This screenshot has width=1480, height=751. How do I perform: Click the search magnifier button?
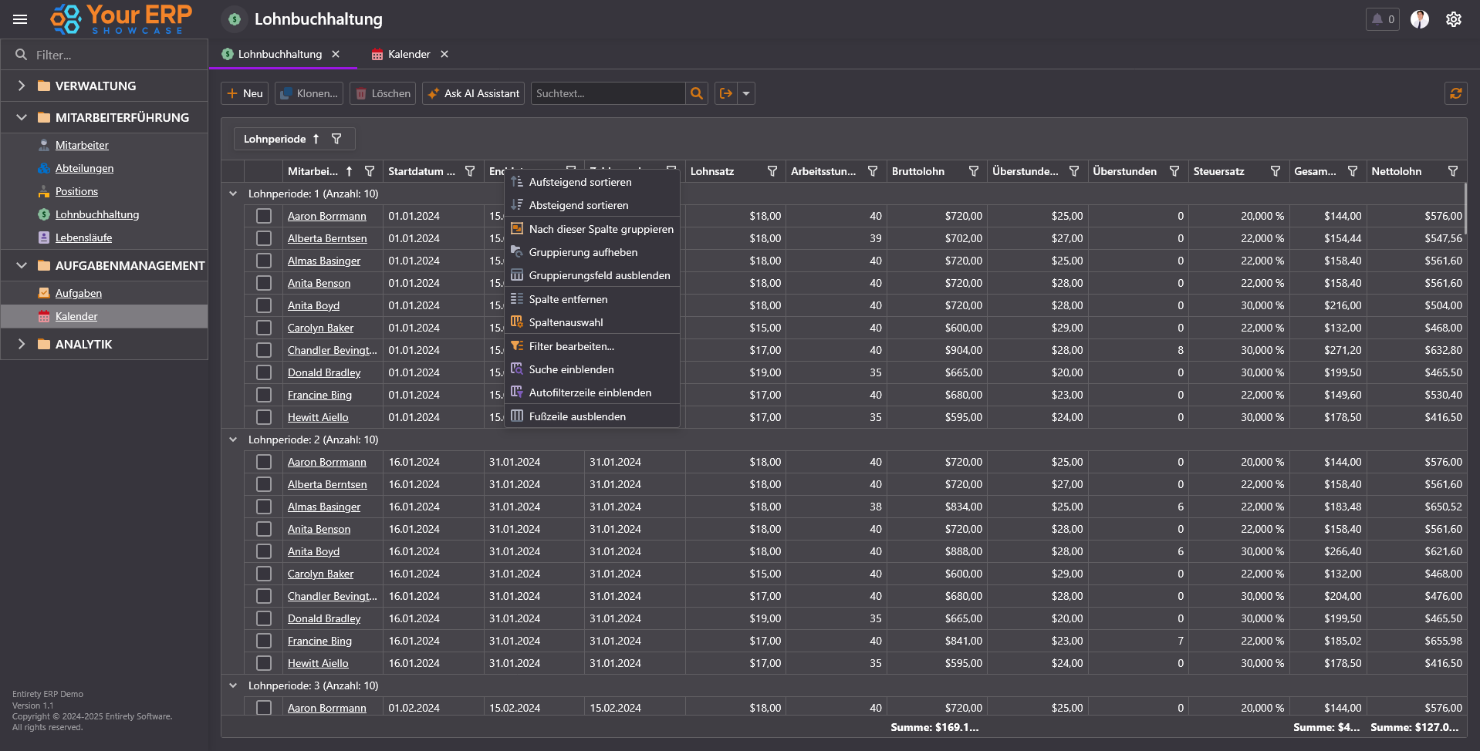pyautogui.click(x=697, y=93)
